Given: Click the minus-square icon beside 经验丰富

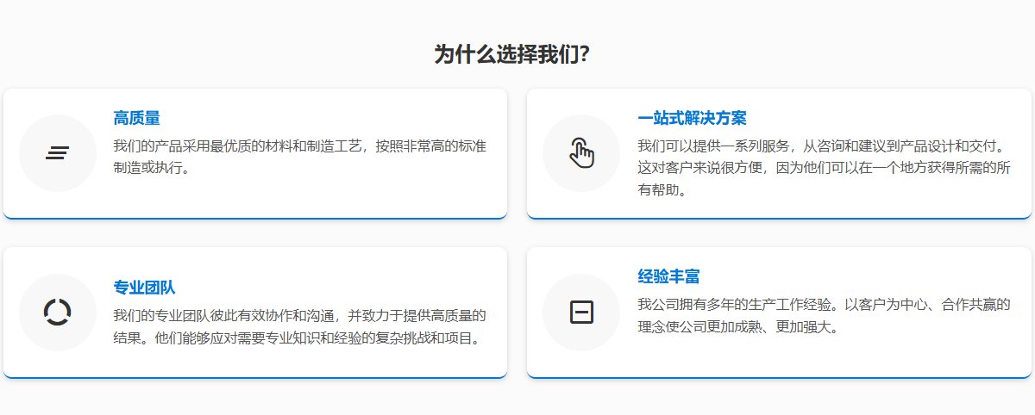Looking at the screenshot, I should [581, 312].
